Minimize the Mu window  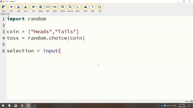(178, 1)
